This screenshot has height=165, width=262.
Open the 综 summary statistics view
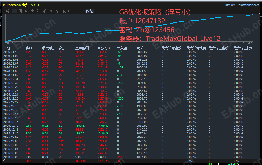[x=7, y=11]
